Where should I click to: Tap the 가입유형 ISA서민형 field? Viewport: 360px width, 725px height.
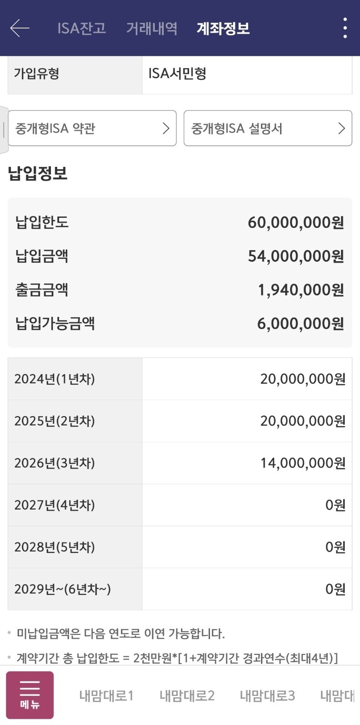tap(180, 74)
